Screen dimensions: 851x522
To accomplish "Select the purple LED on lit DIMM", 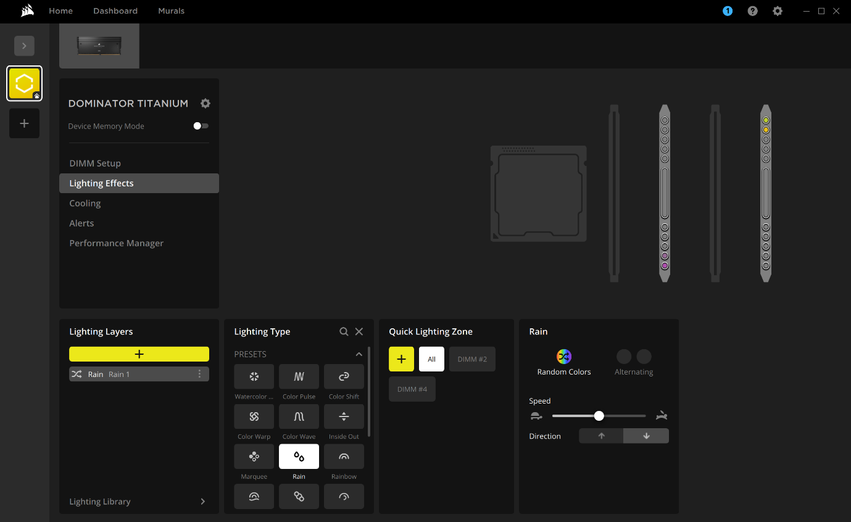I will point(665,265).
